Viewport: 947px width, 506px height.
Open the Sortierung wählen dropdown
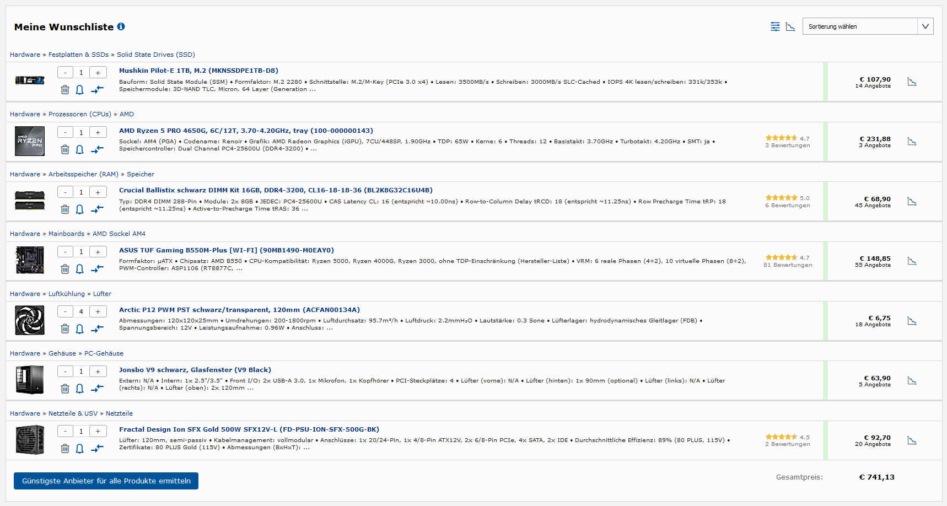[868, 26]
